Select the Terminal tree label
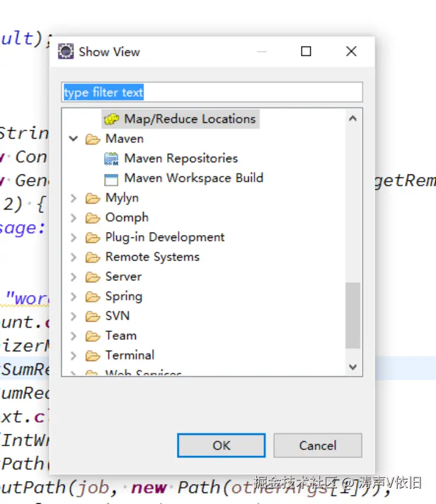Image resolution: width=436 pixels, height=504 pixels. coord(130,356)
